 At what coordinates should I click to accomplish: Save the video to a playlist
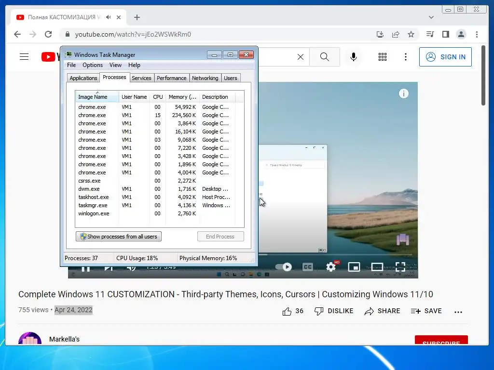click(x=426, y=311)
